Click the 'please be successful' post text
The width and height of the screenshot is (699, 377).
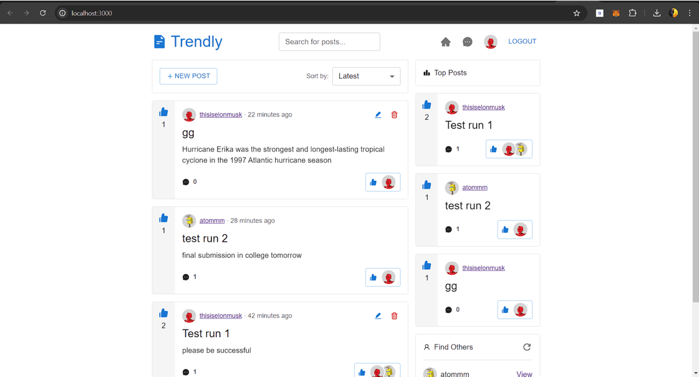[216, 350]
